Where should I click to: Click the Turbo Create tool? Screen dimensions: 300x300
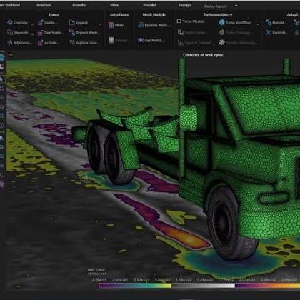pos(193,33)
